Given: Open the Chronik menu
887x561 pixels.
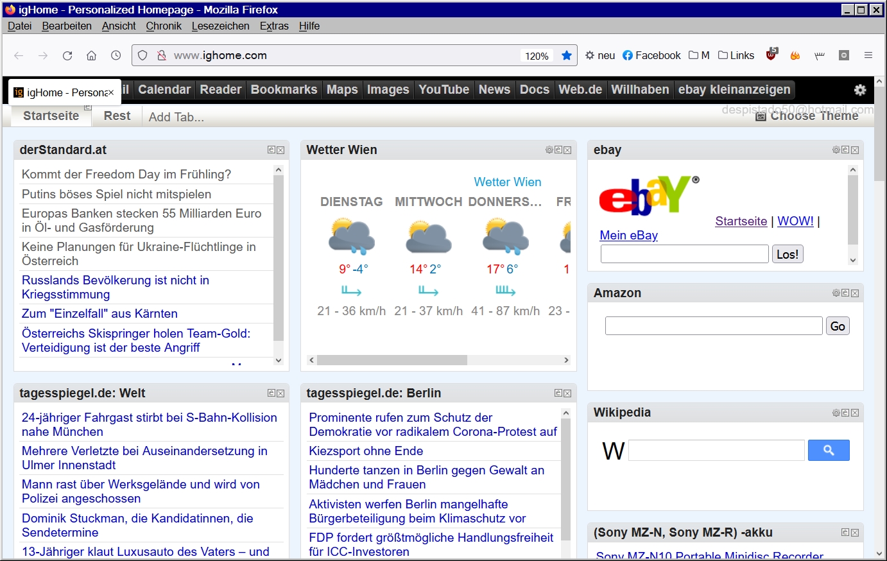Looking at the screenshot, I should click(x=164, y=26).
